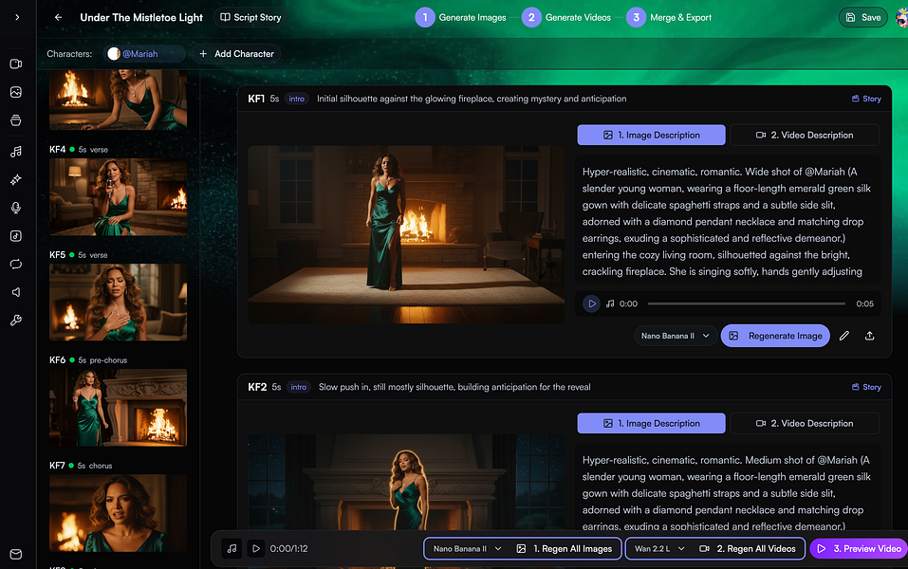Open the video camera tool in sidebar
The image size is (908, 569).
tap(15, 64)
